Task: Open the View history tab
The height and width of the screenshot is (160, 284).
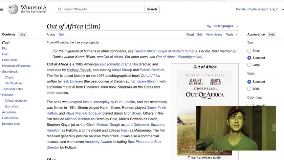Action: pos(214,35)
